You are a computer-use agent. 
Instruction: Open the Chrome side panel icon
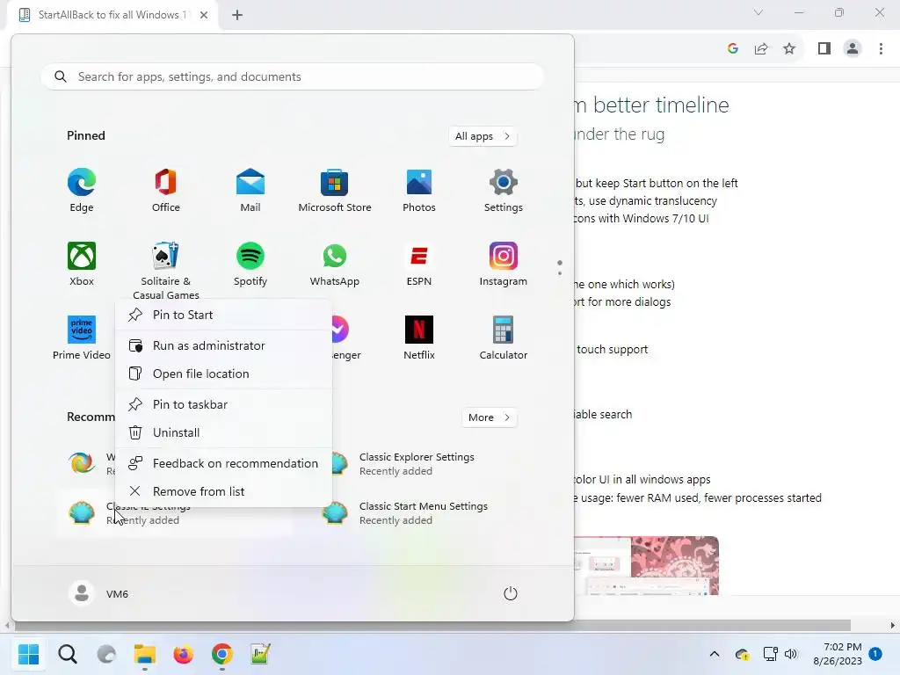tap(824, 49)
